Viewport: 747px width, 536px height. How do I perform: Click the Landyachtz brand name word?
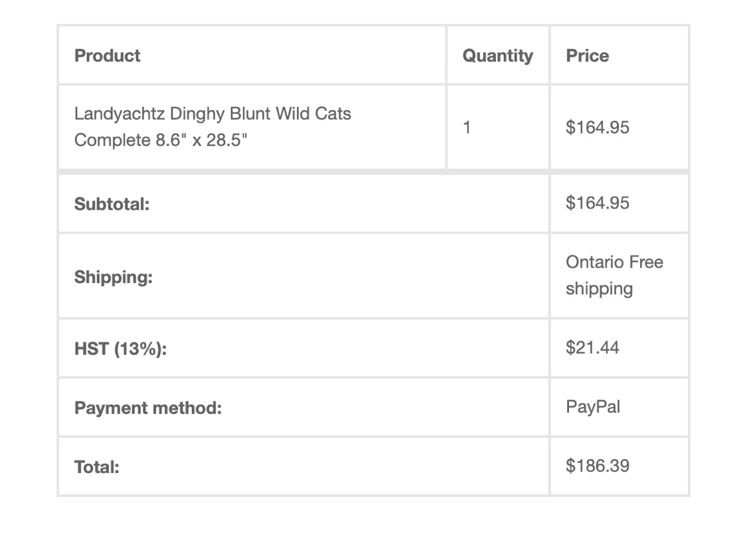120,114
